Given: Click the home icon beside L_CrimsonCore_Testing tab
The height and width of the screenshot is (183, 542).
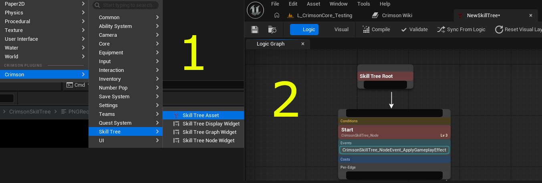Looking at the screenshot, I should [x=276, y=16].
